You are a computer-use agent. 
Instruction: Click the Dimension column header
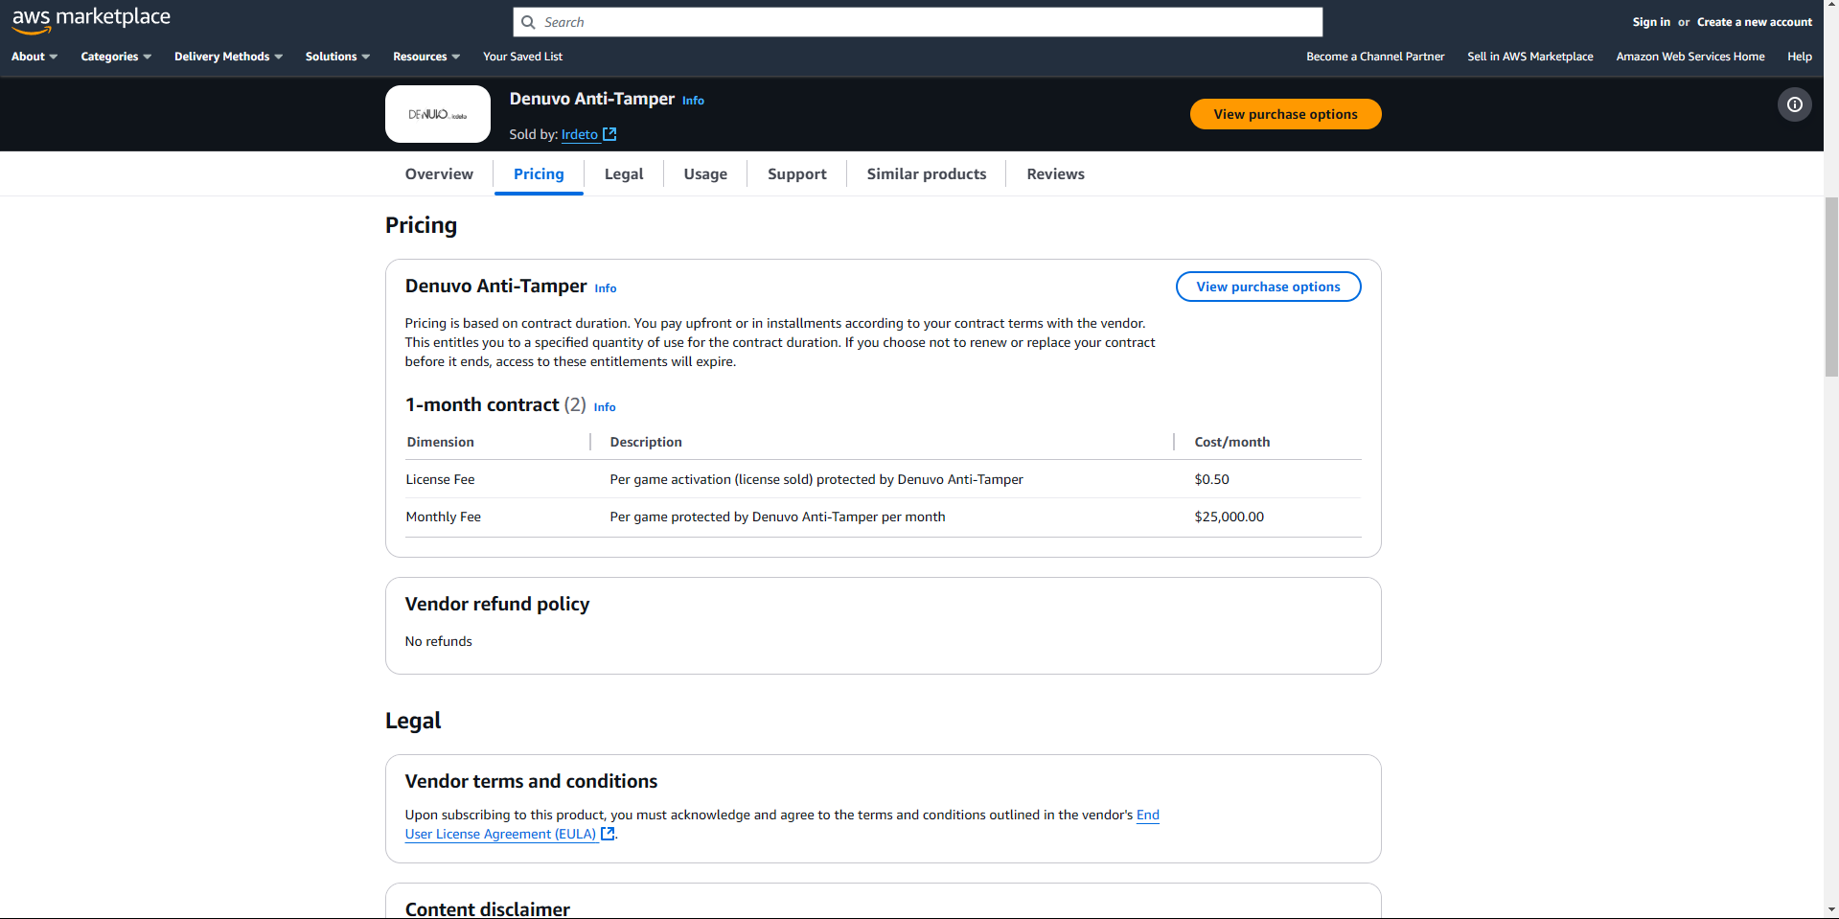pyautogui.click(x=441, y=442)
